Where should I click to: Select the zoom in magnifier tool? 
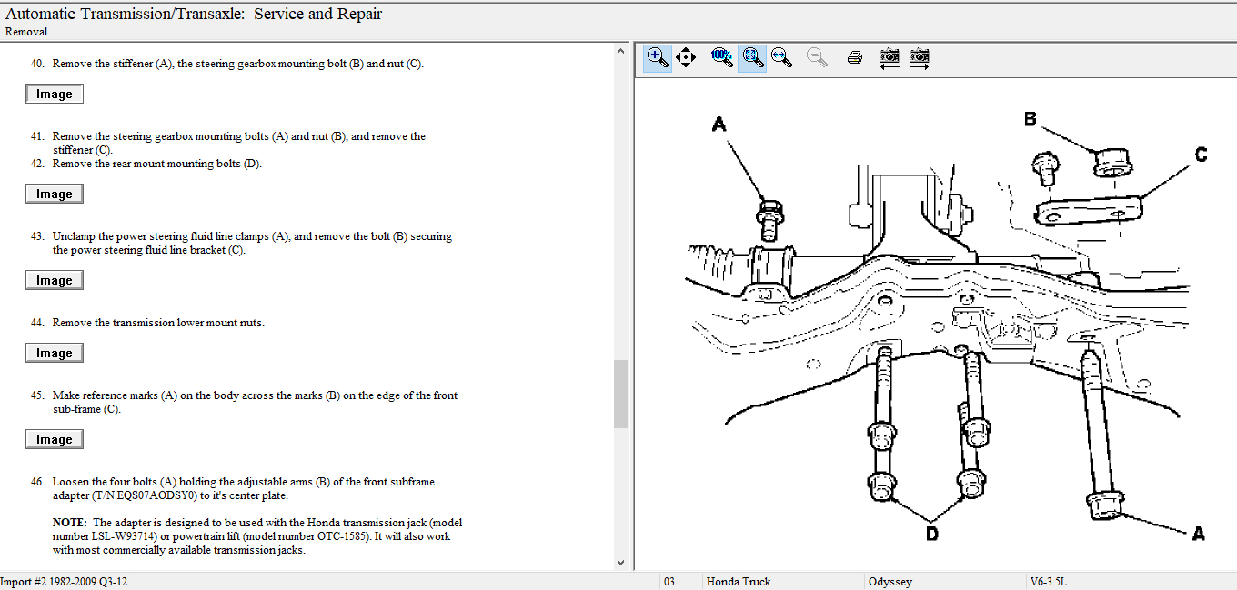657,58
